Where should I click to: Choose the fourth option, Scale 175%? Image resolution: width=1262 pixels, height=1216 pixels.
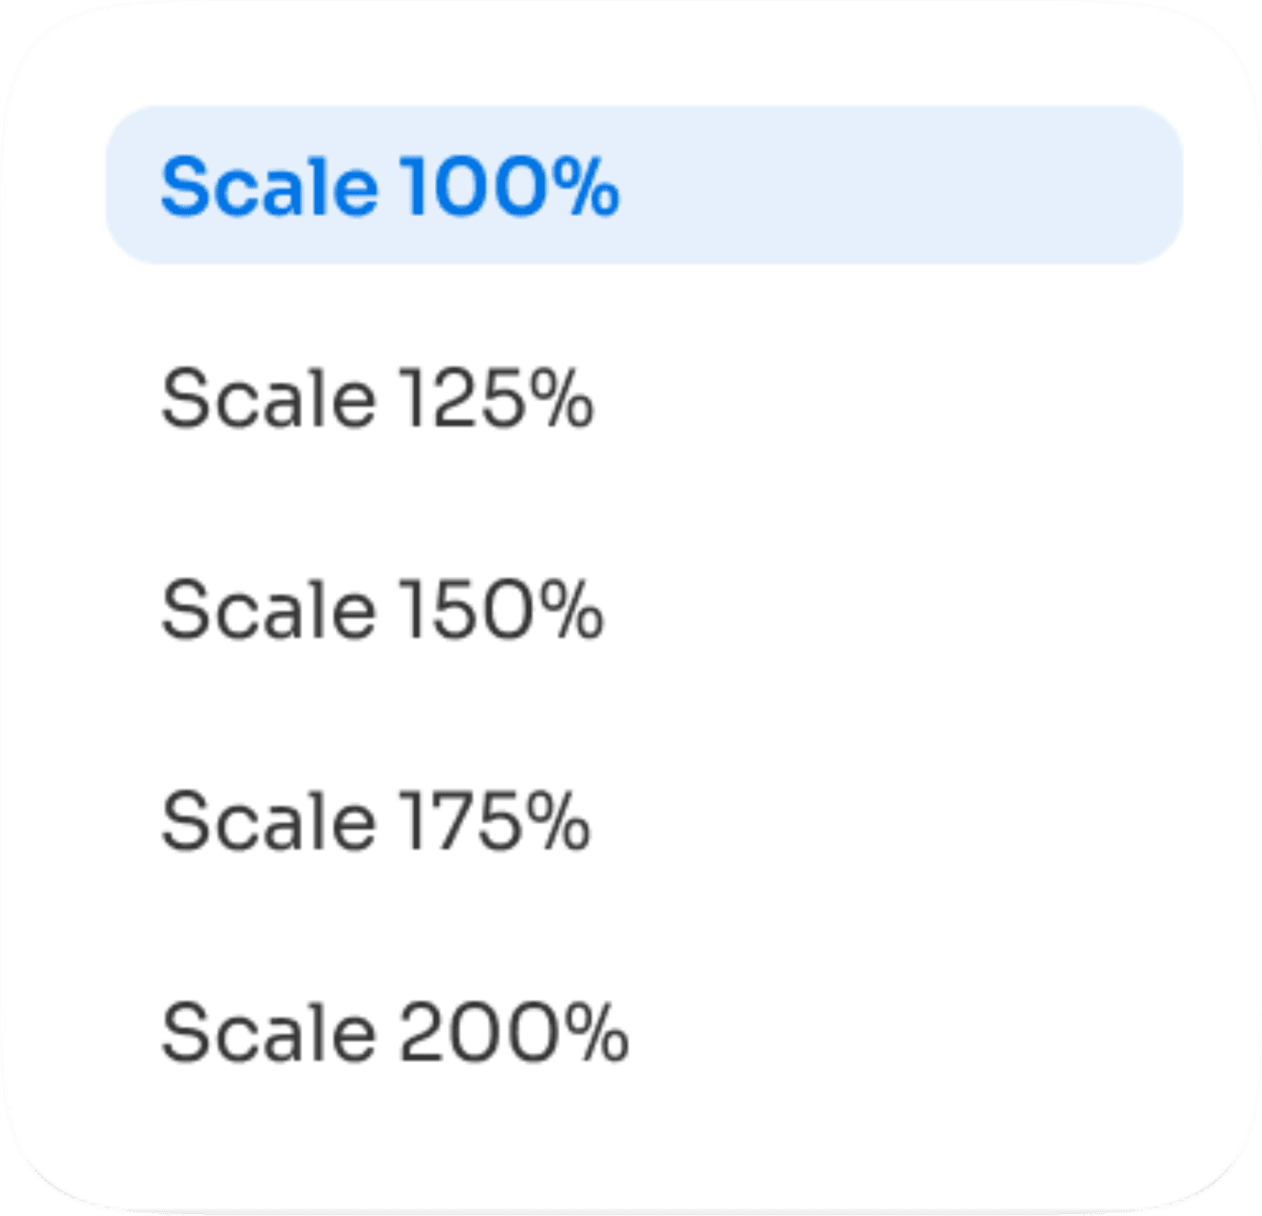pyautogui.click(x=375, y=821)
